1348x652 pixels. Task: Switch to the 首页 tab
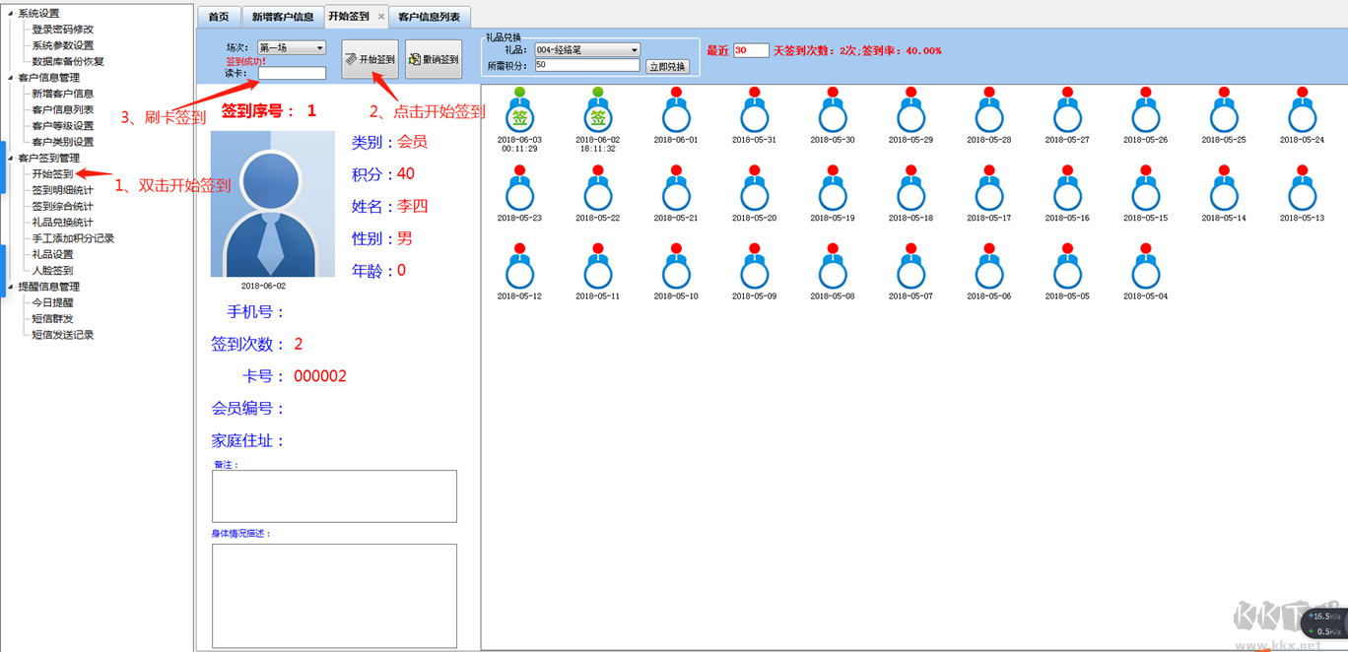pyautogui.click(x=219, y=17)
